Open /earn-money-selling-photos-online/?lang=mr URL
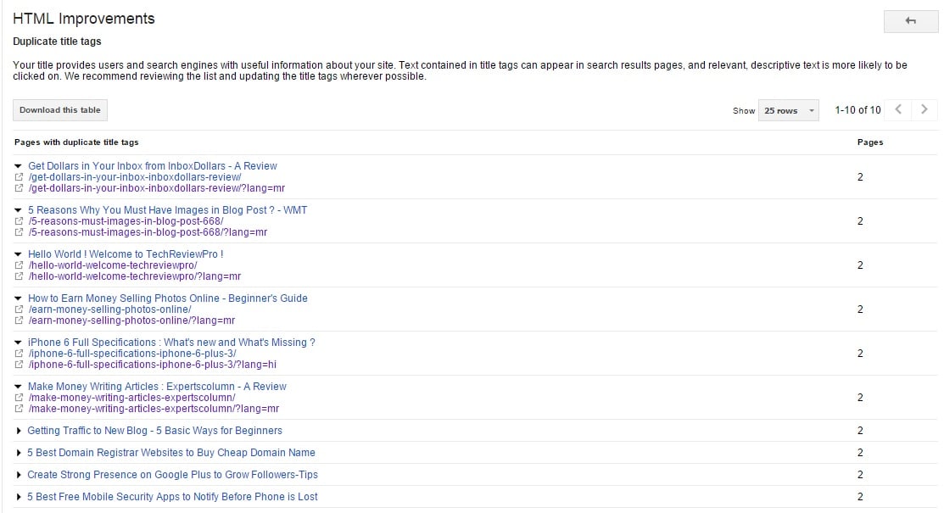This screenshot has height=513, width=944. click(131, 320)
